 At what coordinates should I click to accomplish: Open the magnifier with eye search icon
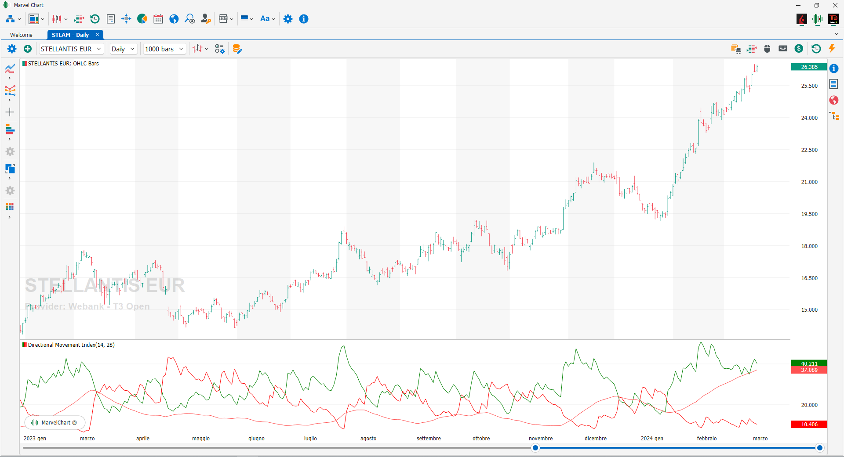[190, 19]
